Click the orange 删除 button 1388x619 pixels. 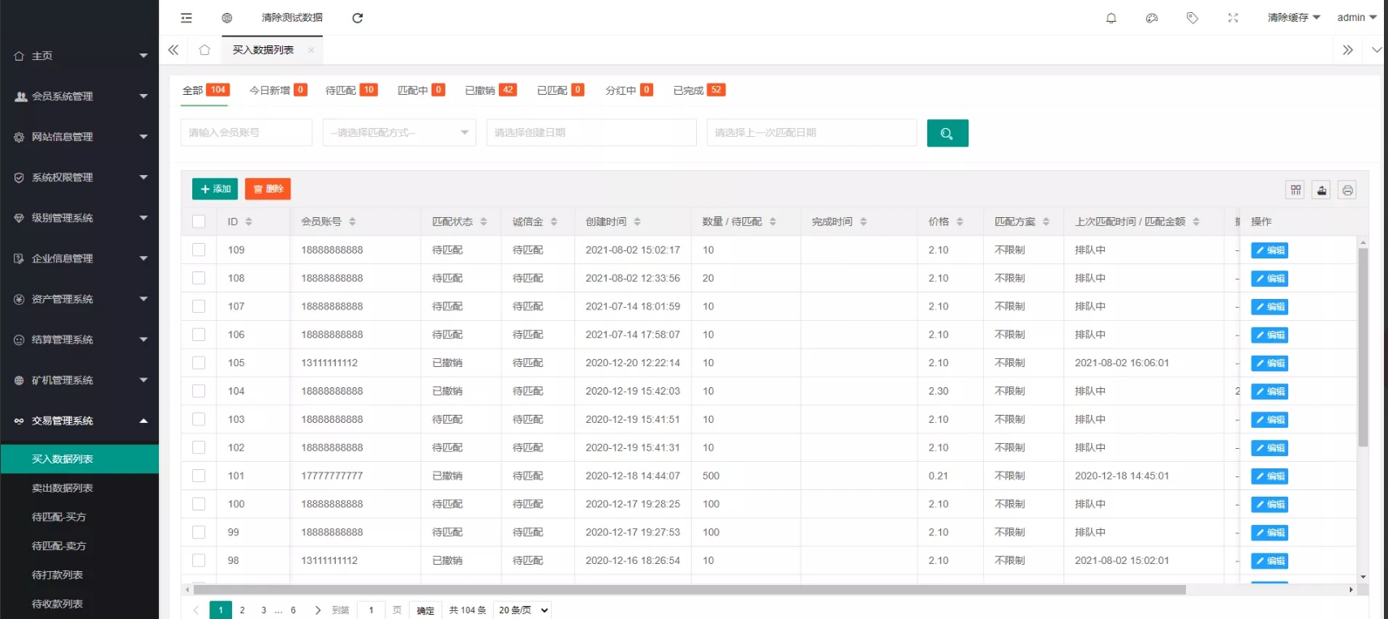pyautogui.click(x=268, y=189)
